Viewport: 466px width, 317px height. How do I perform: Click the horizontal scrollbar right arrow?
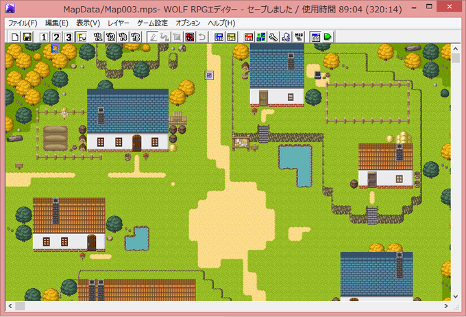(x=446, y=306)
